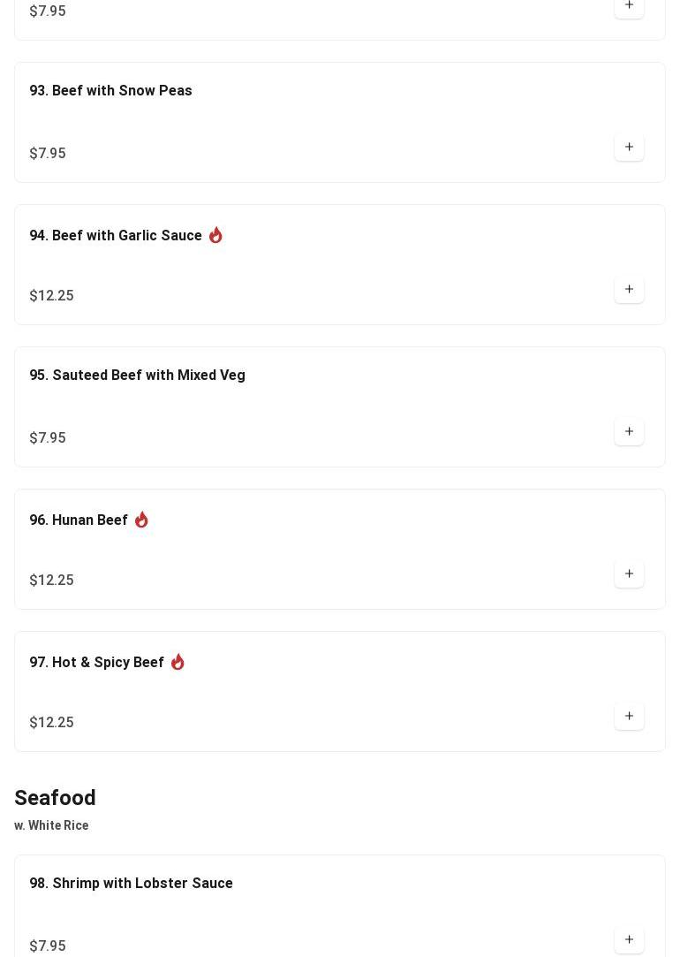
Task: Open 94. Beef with Garlic Sauce details
Action: click(x=116, y=236)
